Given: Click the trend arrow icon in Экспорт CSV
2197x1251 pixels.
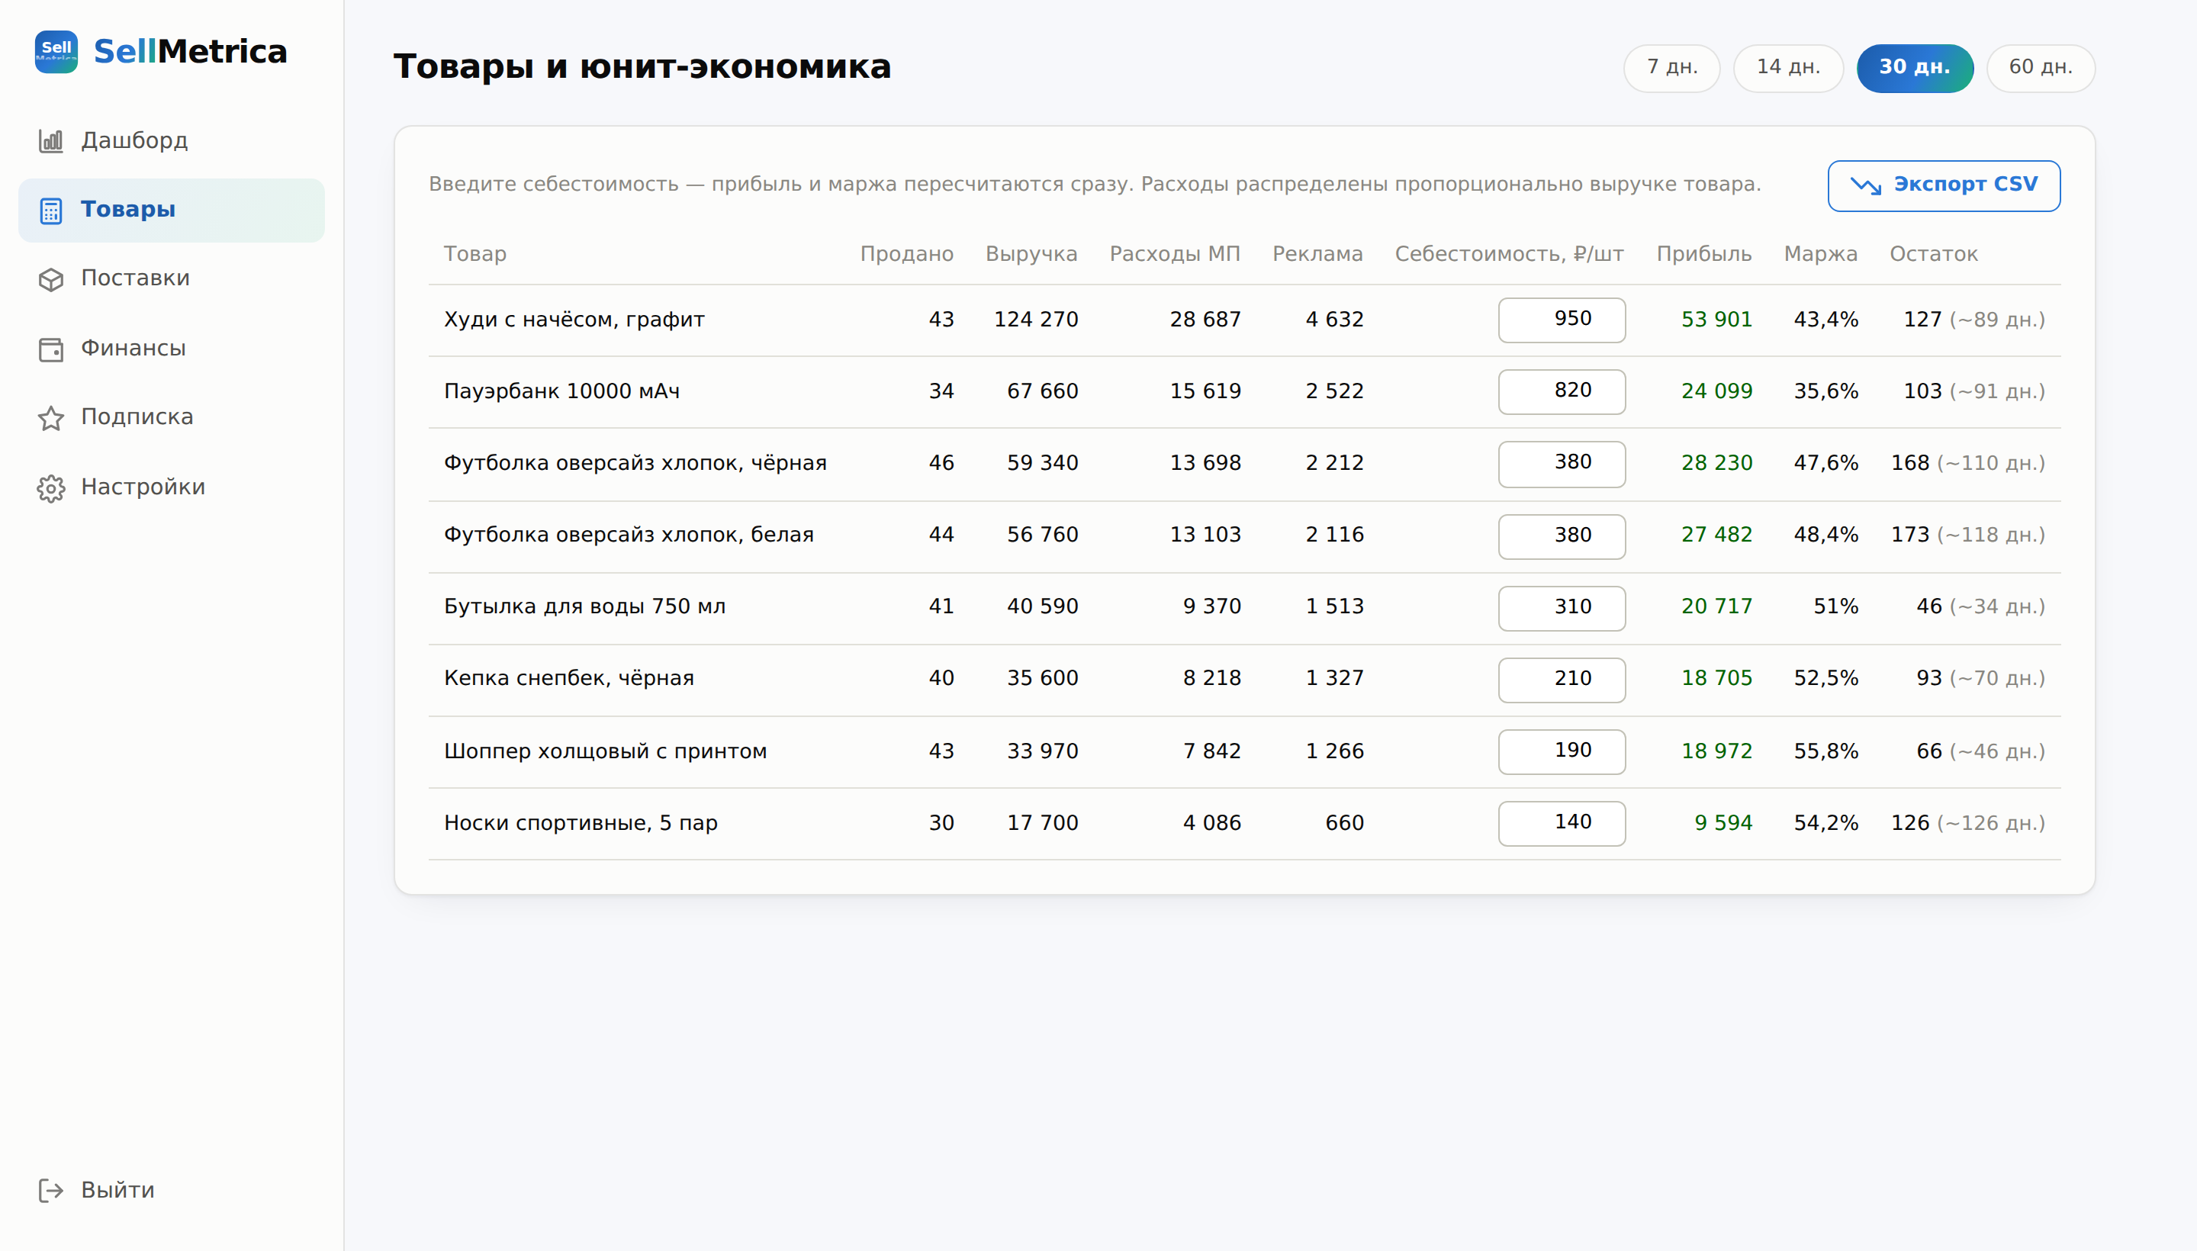Looking at the screenshot, I should click(x=1865, y=185).
